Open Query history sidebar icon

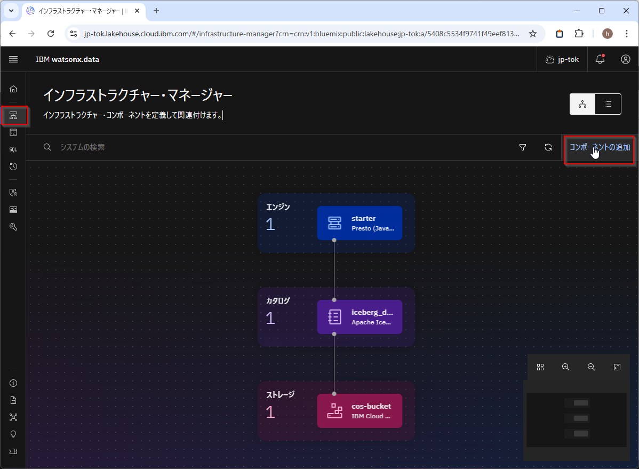pyautogui.click(x=13, y=166)
